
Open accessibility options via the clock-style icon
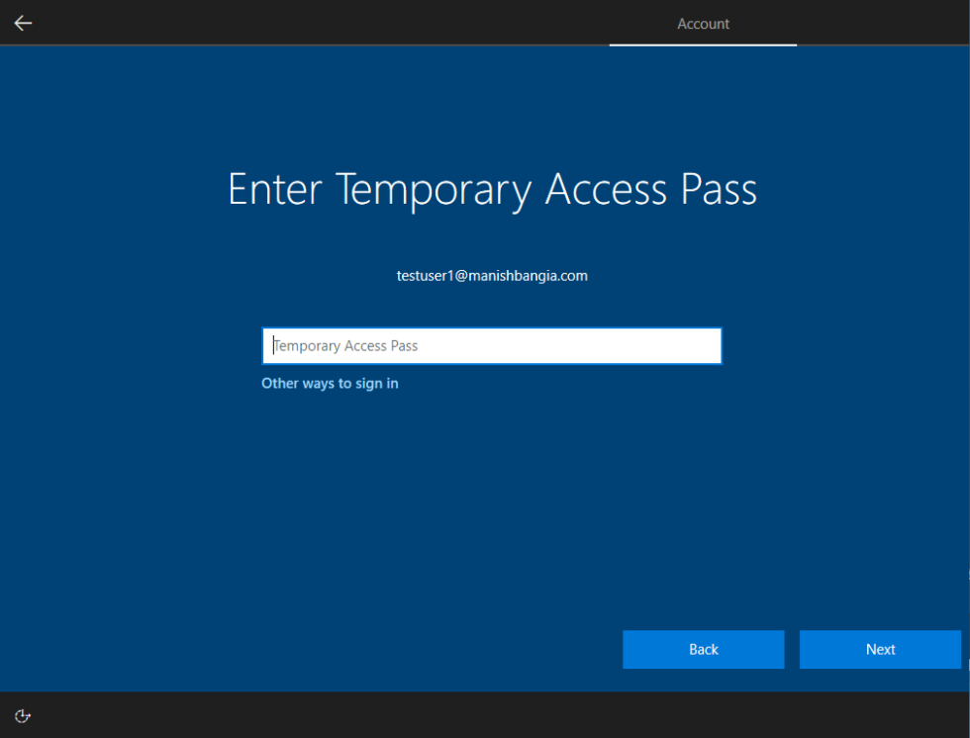point(22,715)
